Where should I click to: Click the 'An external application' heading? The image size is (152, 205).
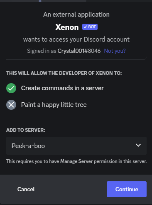click(x=76, y=15)
